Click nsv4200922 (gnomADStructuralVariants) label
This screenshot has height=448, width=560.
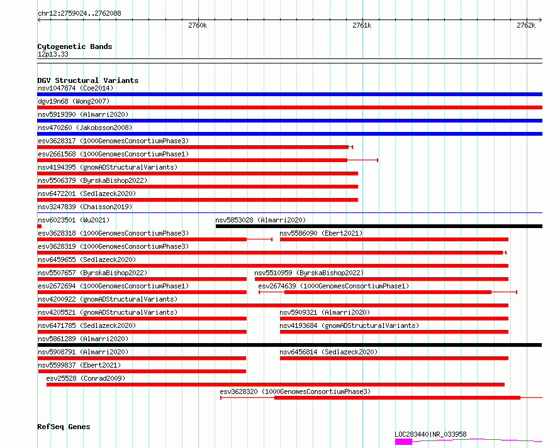tap(108, 299)
